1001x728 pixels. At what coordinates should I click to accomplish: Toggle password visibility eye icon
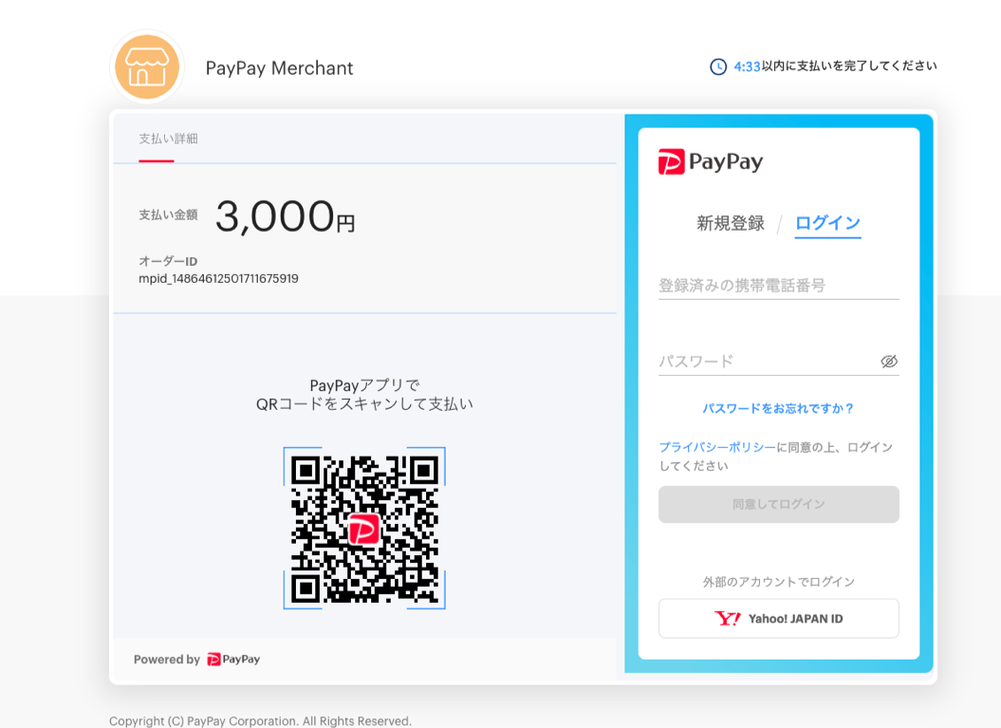[889, 362]
